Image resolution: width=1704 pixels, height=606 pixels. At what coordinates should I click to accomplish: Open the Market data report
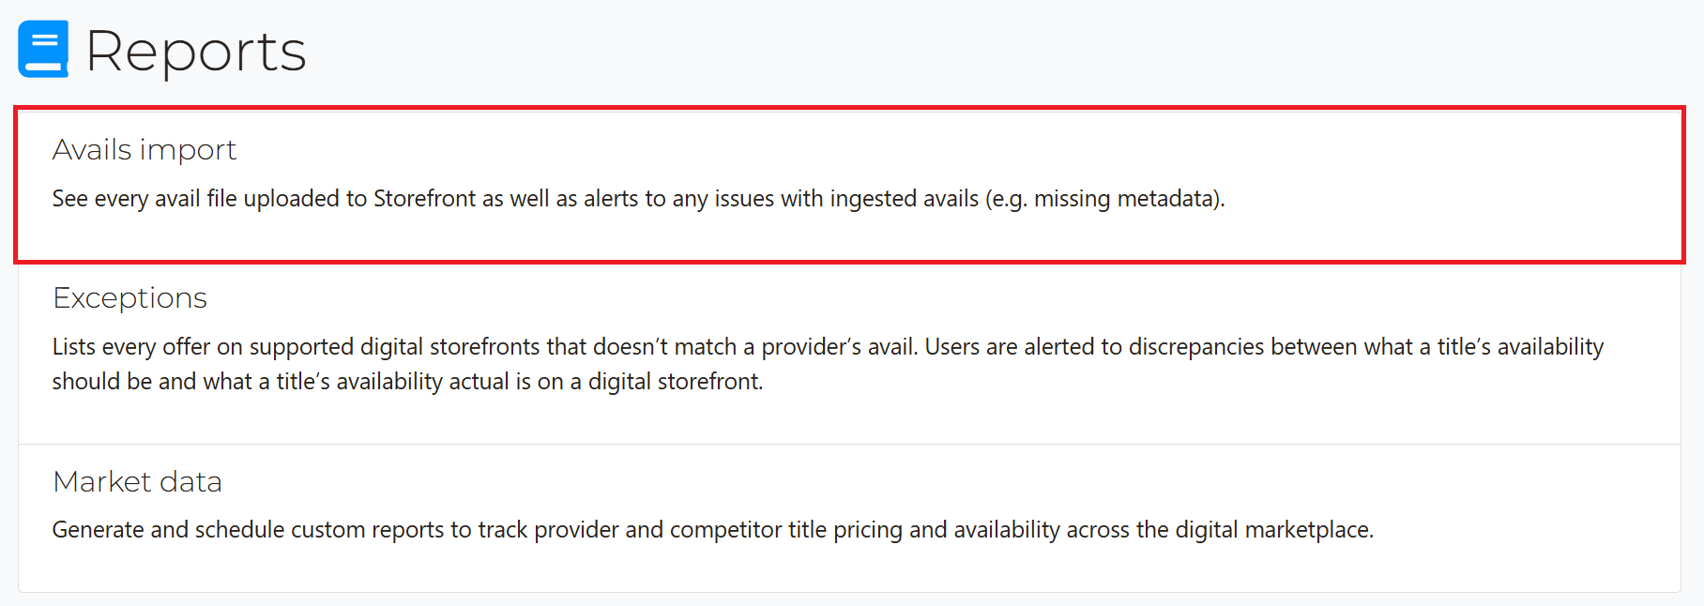(137, 481)
